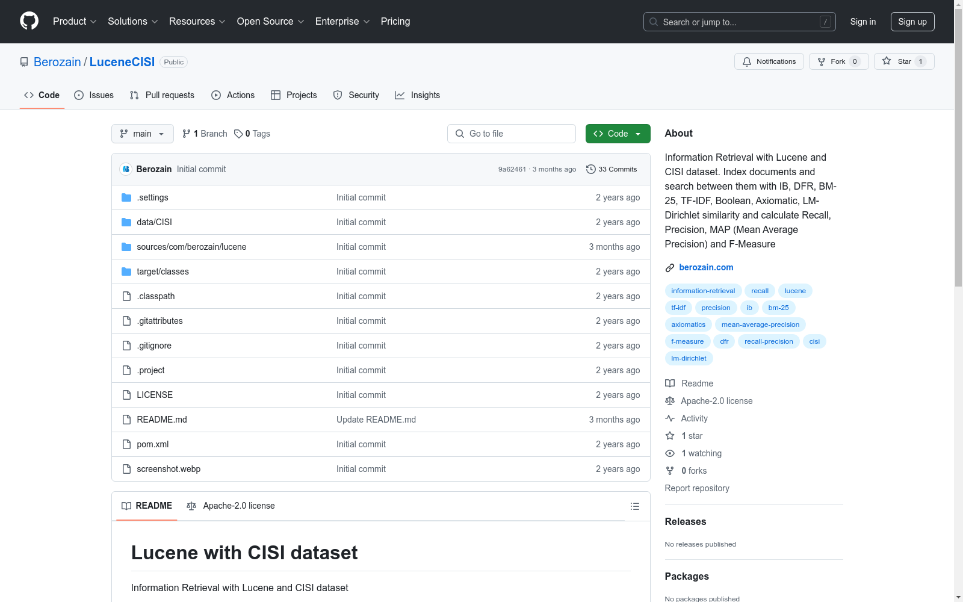Click the data/CISI folder icon

(x=126, y=222)
